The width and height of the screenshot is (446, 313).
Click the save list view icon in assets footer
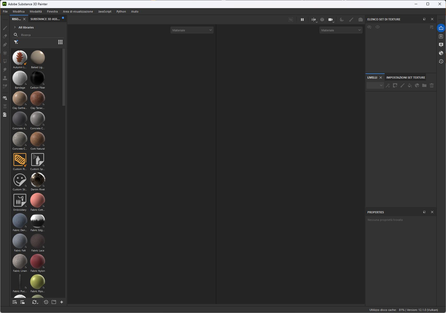click(x=15, y=302)
